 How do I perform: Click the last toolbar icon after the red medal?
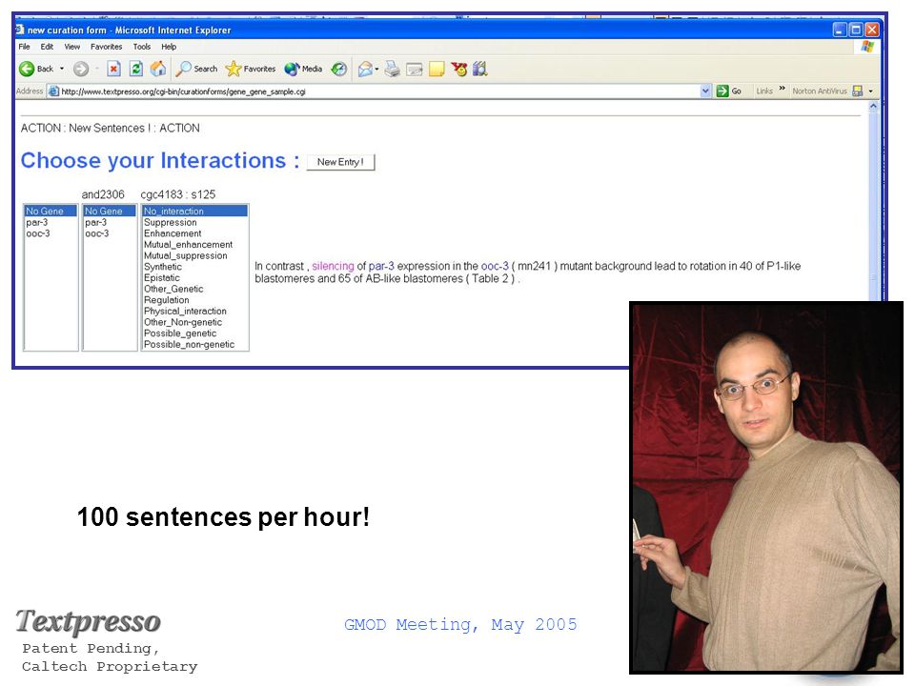(480, 69)
